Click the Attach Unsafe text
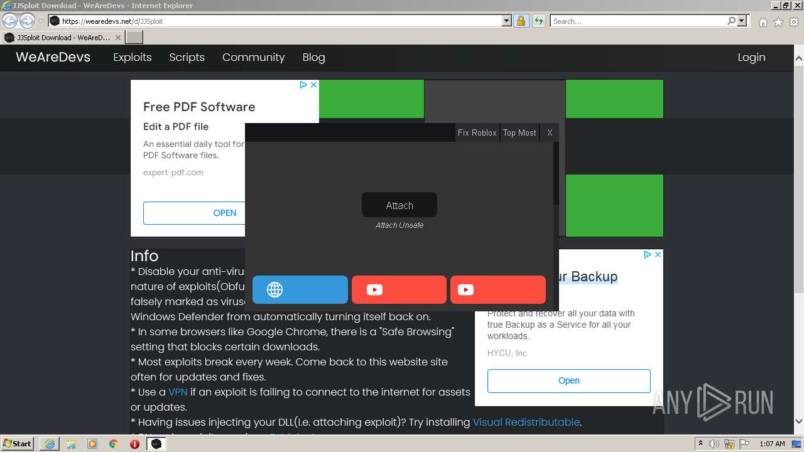Image resolution: width=804 pixels, height=452 pixels. [x=399, y=225]
